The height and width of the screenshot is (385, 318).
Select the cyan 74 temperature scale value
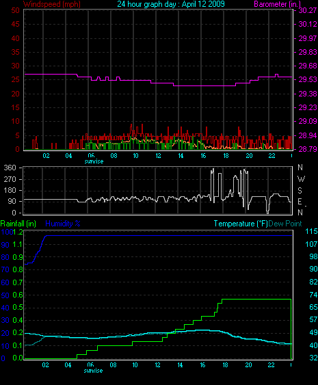point(314,295)
